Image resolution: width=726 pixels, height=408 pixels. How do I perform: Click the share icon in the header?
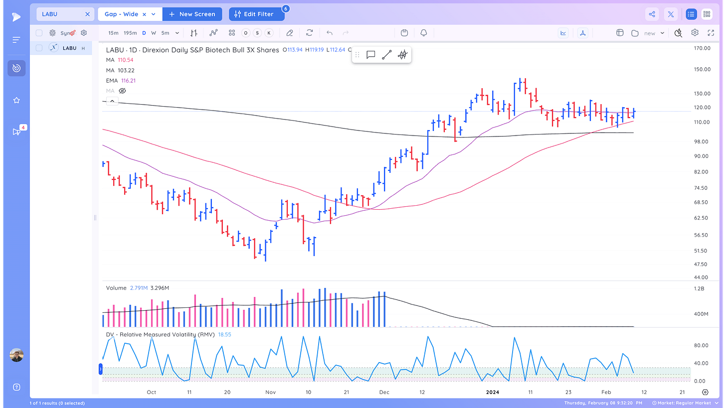pyautogui.click(x=652, y=14)
